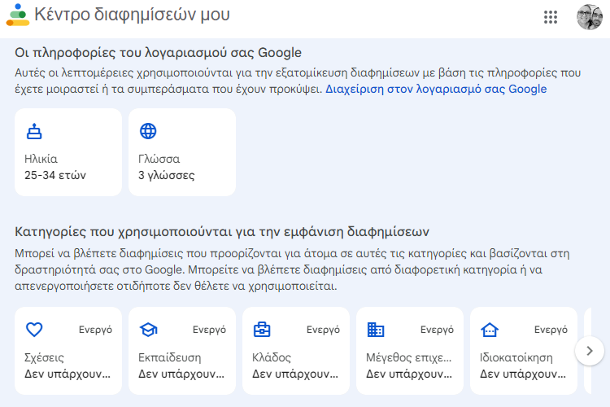Click Δεν υπάρχουν... under Ιδιοκατοίκηση
The image size is (610, 407).
click(x=523, y=374)
